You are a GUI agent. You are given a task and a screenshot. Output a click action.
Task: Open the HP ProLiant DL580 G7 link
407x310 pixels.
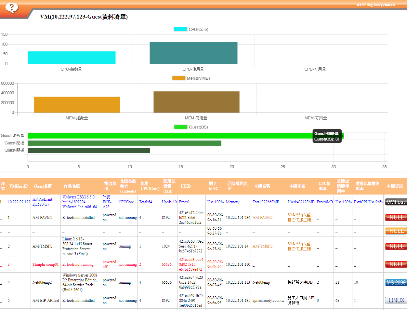pyautogui.click(x=42, y=202)
